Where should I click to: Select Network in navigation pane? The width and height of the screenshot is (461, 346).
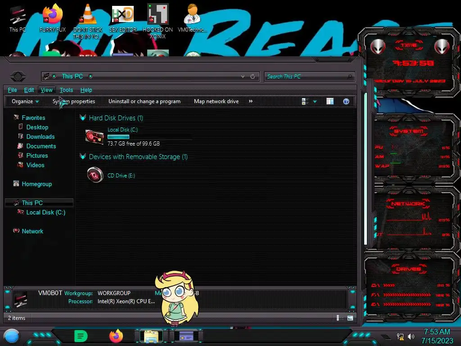32,231
